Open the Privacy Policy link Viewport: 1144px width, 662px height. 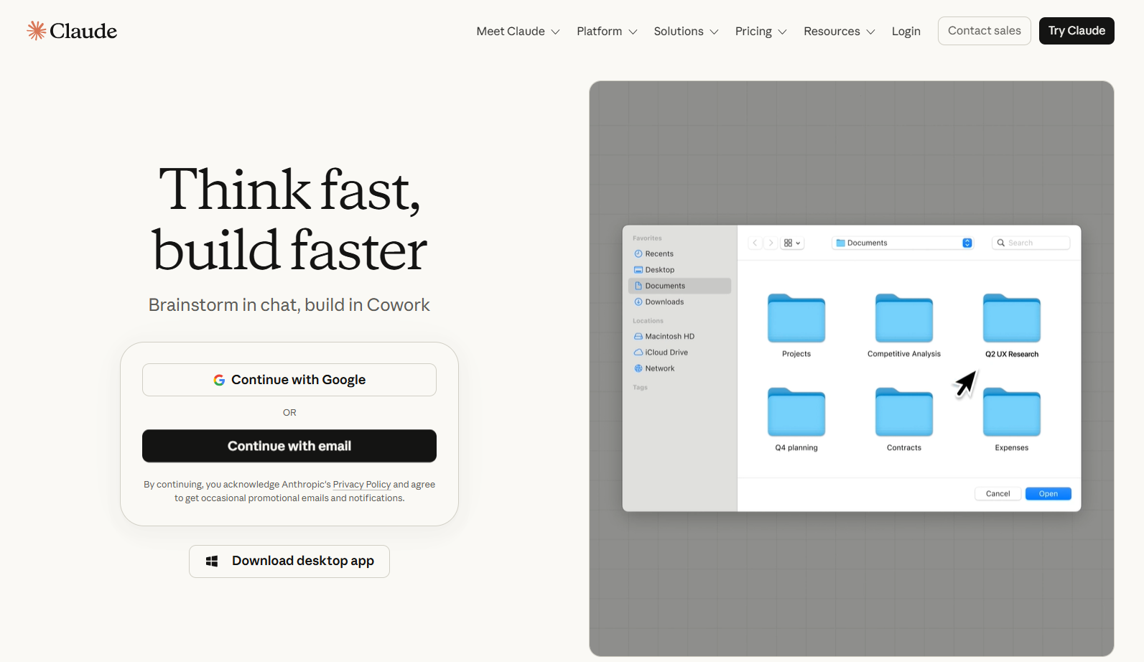click(x=362, y=485)
